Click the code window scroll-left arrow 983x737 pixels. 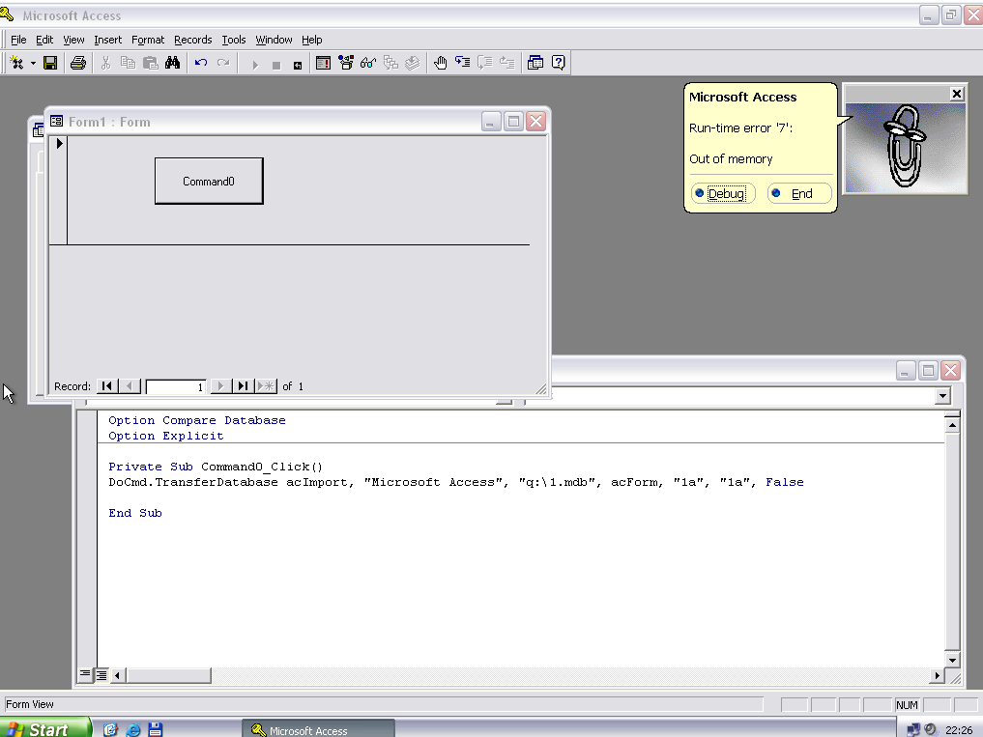coord(117,675)
